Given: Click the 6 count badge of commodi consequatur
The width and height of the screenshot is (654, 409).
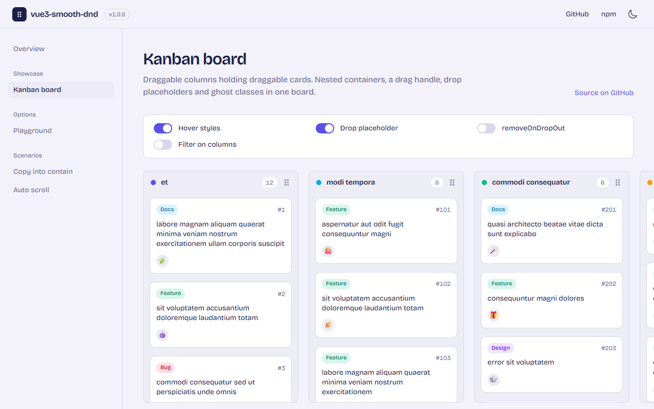Looking at the screenshot, I should click(602, 183).
